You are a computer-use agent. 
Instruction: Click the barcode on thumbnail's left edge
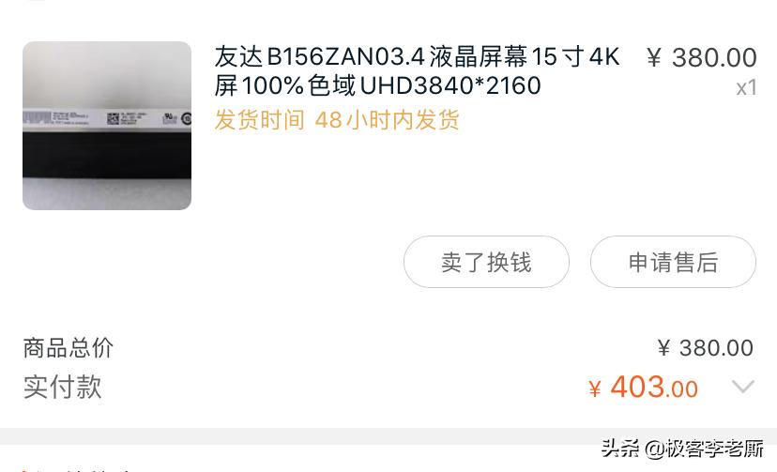(37, 118)
